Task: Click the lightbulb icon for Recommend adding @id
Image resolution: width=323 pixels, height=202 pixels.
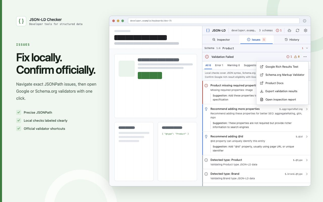Action: (x=206, y=137)
